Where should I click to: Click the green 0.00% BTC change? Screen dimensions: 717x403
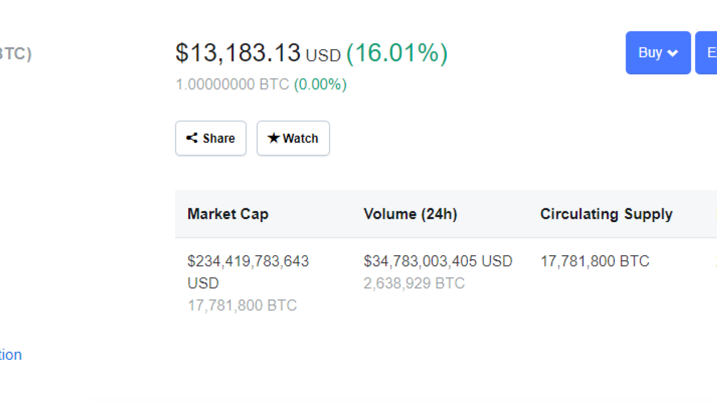point(320,84)
